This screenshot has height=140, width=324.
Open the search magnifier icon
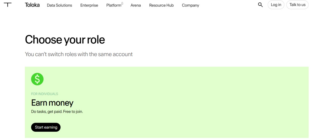260,5
